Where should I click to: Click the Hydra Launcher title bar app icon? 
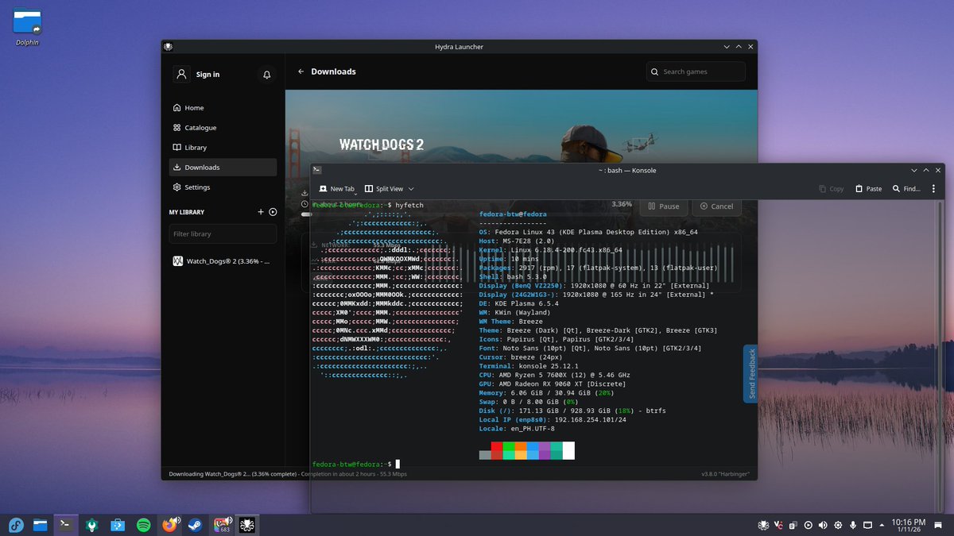tap(169, 47)
